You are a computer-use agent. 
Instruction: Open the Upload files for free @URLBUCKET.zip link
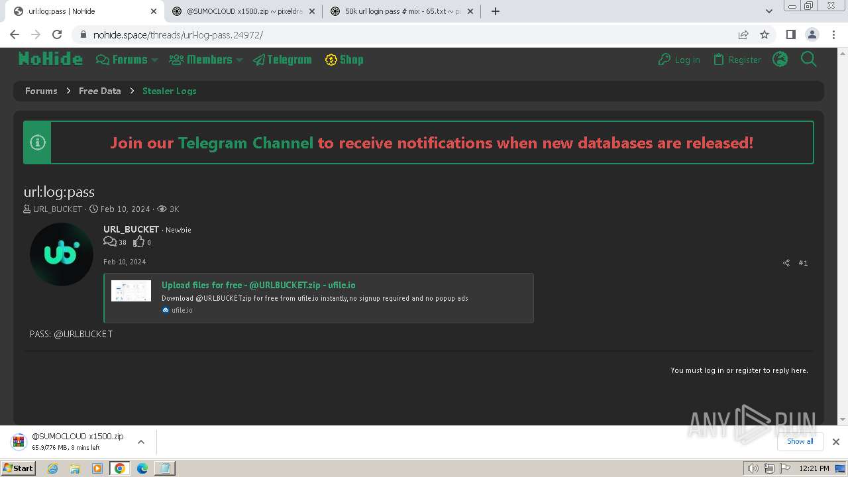click(x=258, y=285)
